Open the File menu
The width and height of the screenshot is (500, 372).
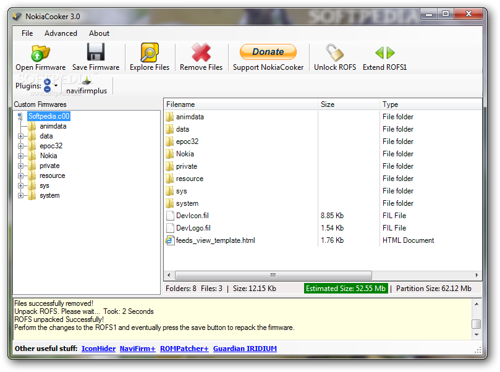27,33
